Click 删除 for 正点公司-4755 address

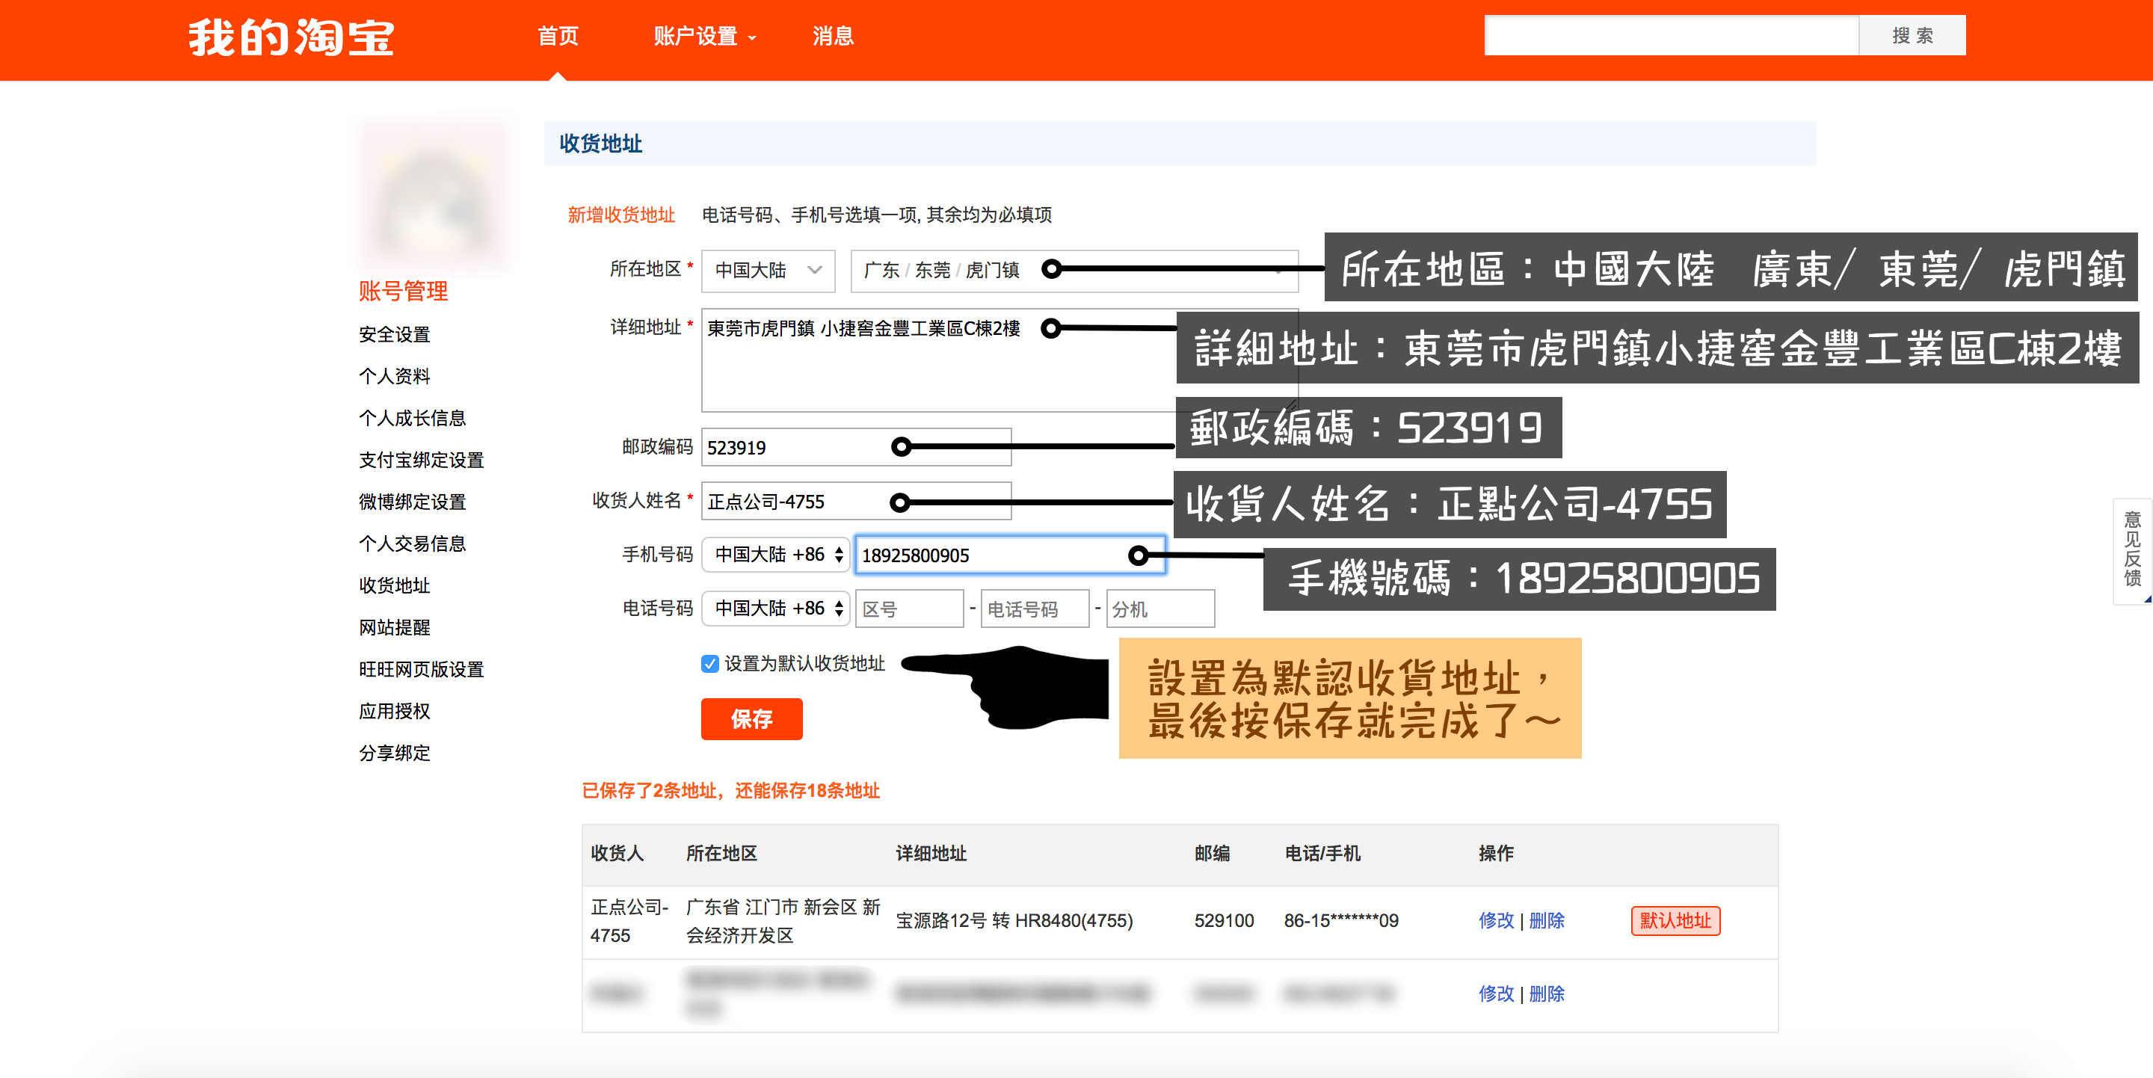click(x=1546, y=921)
